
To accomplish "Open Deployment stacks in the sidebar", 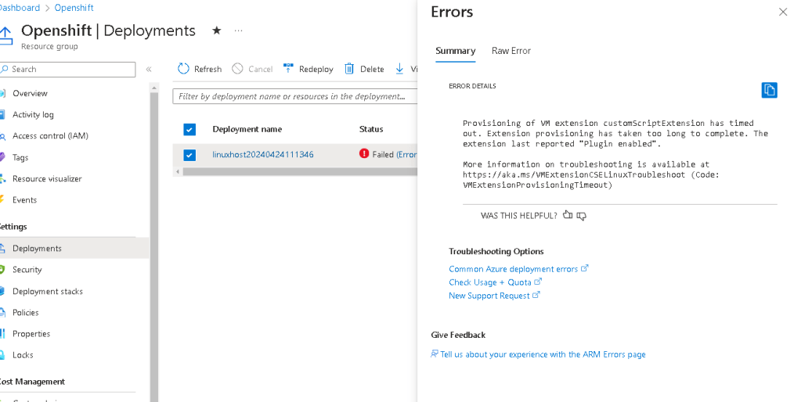I will pyautogui.click(x=48, y=291).
